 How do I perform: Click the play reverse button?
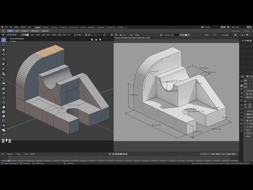click(x=118, y=154)
